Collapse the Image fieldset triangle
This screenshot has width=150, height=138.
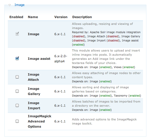point(10,5)
